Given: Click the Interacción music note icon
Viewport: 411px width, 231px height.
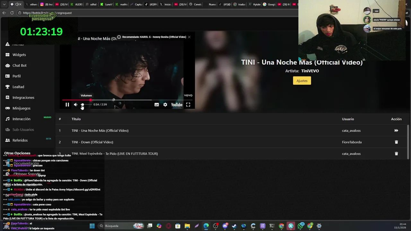Looking at the screenshot, I should coord(7,119).
